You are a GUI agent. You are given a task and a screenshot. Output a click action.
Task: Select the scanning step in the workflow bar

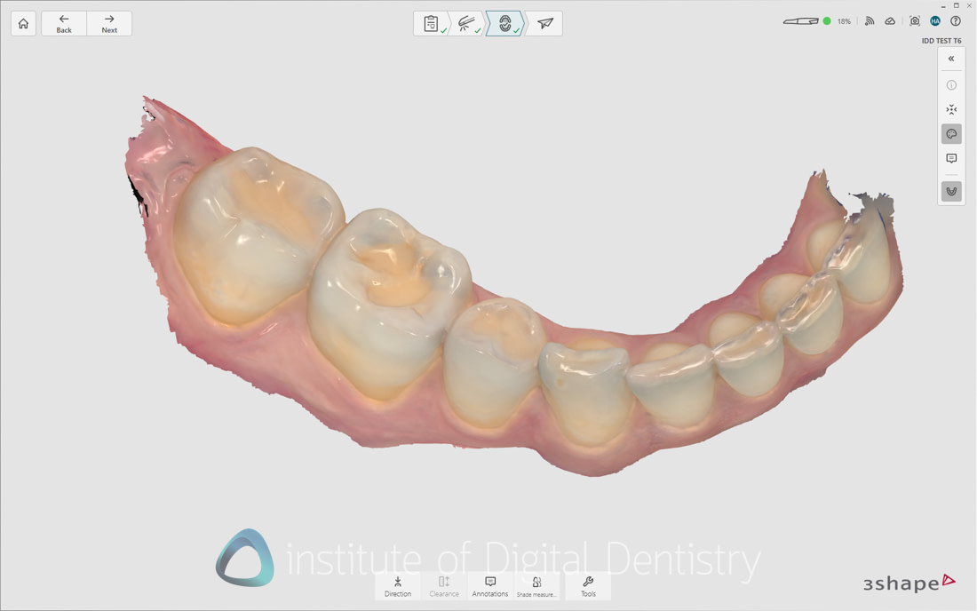468,23
